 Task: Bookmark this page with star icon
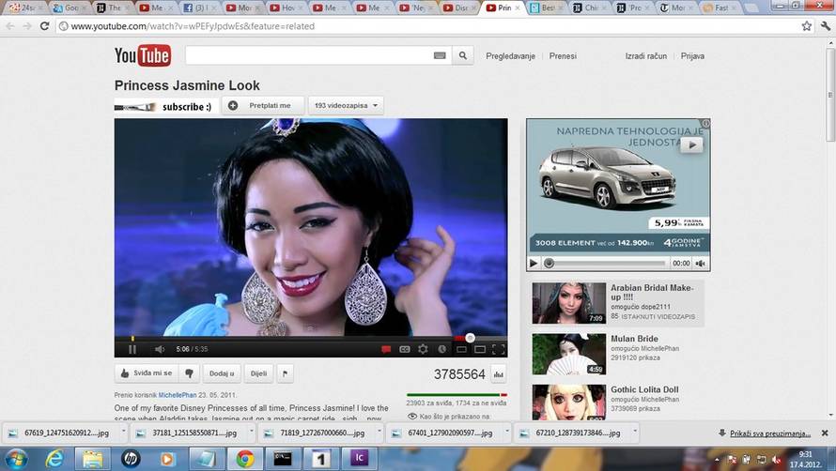click(x=806, y=26)
